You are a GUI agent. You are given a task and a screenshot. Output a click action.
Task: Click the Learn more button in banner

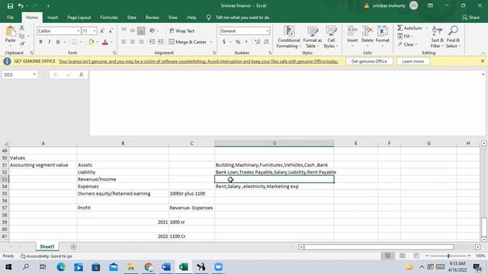(413, 61)
